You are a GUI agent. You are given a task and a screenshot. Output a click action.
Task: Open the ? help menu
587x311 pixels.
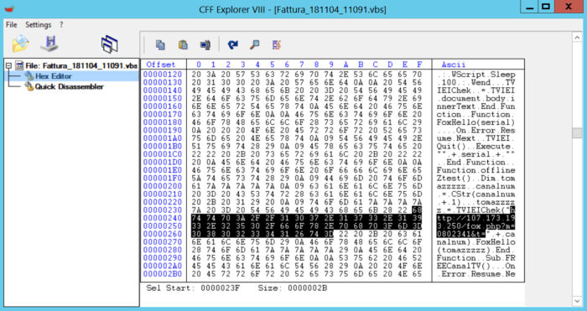point(61,24)
